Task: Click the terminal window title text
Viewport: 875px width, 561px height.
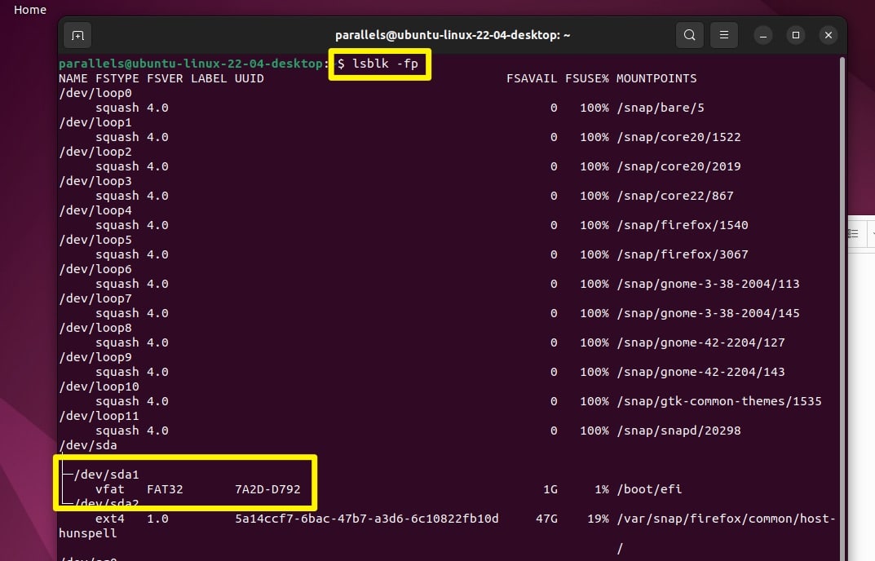Action: tap(453, 35)
